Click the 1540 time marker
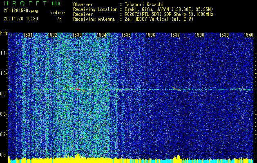Image resolution: width=257 pixels, height=163 pixels. point(249,35)
